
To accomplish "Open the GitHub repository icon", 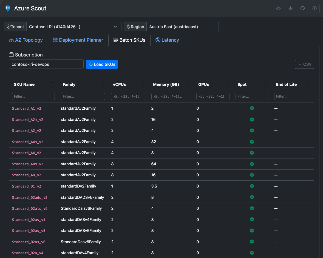I will [302, 8].
